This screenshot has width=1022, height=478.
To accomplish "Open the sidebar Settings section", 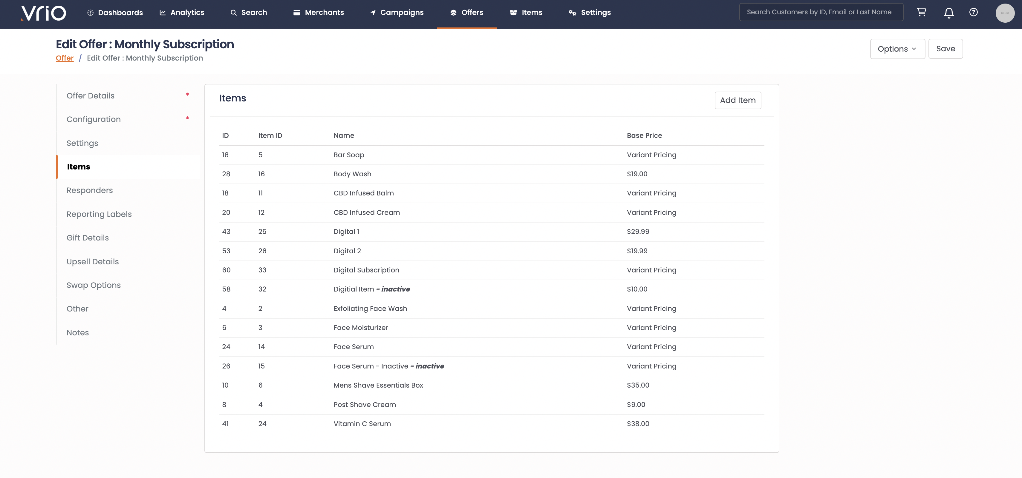I will [128, 143].
